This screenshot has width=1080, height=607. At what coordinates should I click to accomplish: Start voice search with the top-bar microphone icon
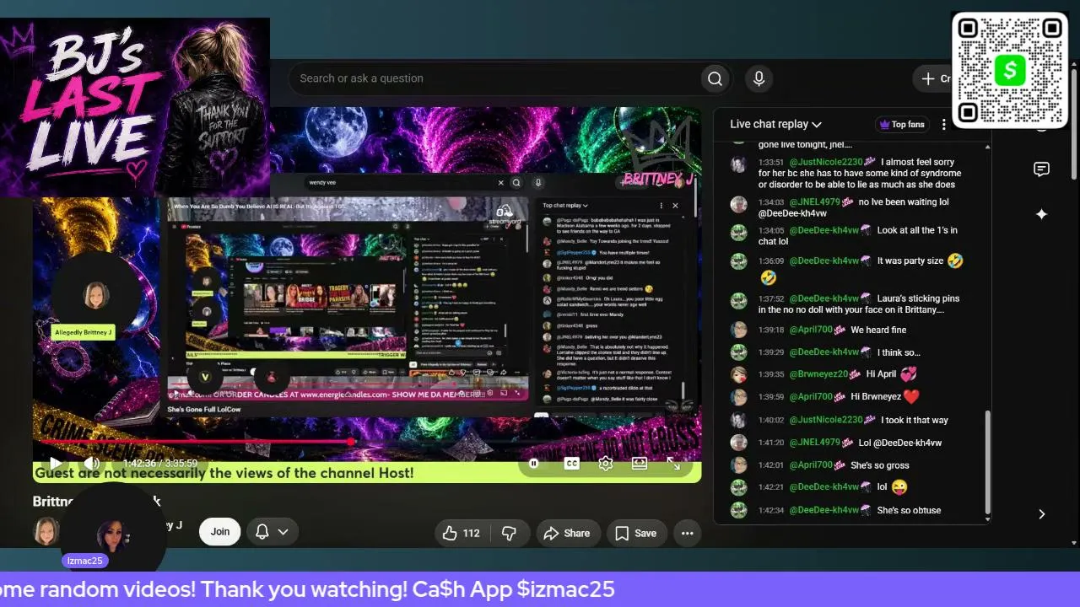[x=759, y=78]
